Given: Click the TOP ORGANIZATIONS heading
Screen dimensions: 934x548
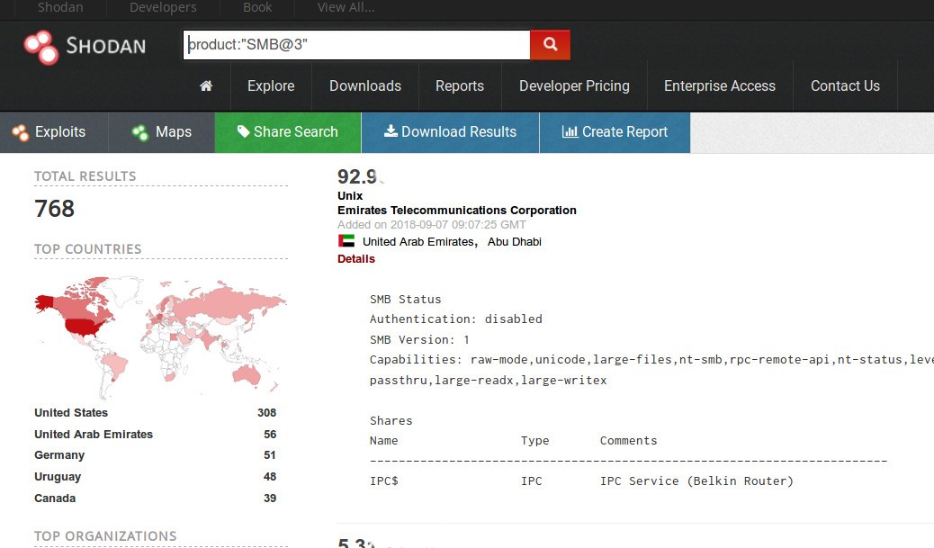Looking at the screenshot, I should click(x=105, y=536).
